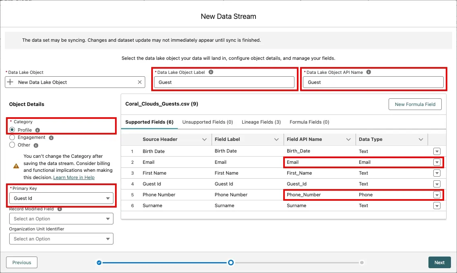The width and height of the screenshot is (457, 273).
Task: Open the Learn More in Help link
Action: point(74,177)
